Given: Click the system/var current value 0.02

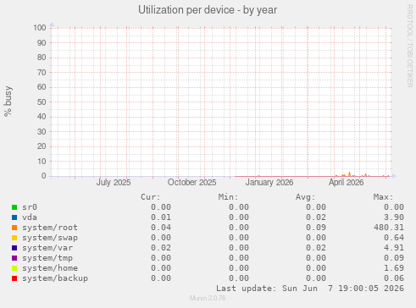Looking at the screenshot, I should click(x=161, y=248).
